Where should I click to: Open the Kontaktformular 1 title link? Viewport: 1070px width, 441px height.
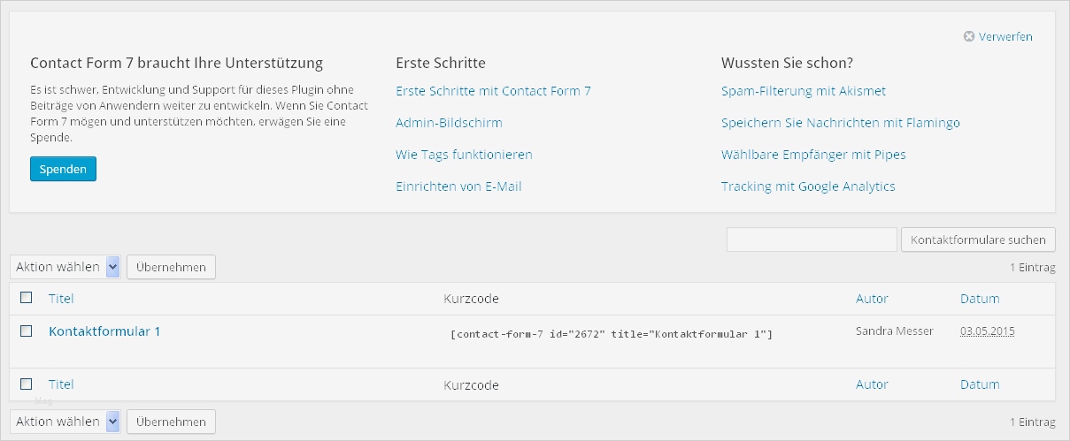(x=104, y=331)
